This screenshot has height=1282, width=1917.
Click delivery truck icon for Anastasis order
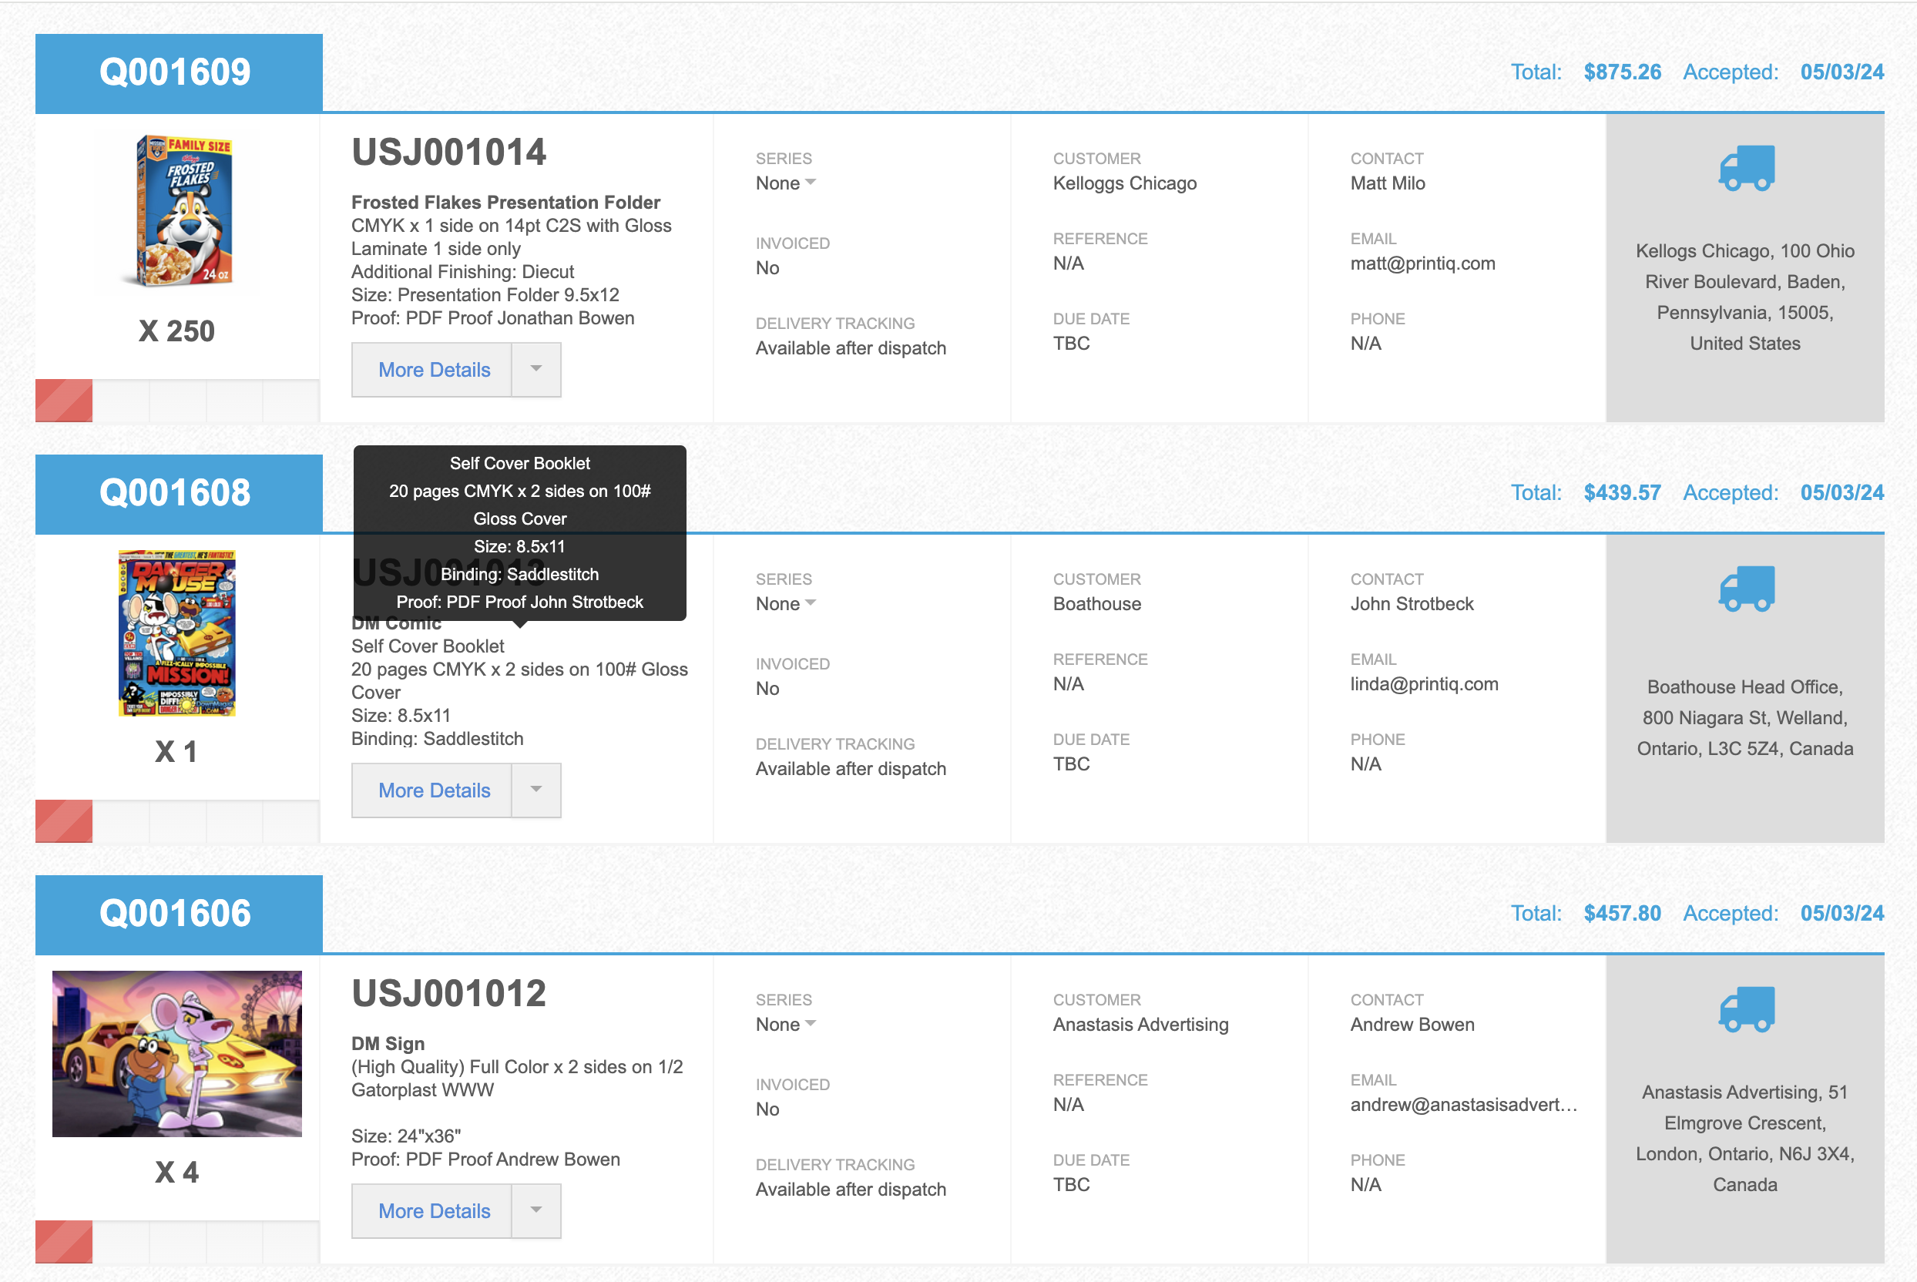click(x=1746, y=1010)
